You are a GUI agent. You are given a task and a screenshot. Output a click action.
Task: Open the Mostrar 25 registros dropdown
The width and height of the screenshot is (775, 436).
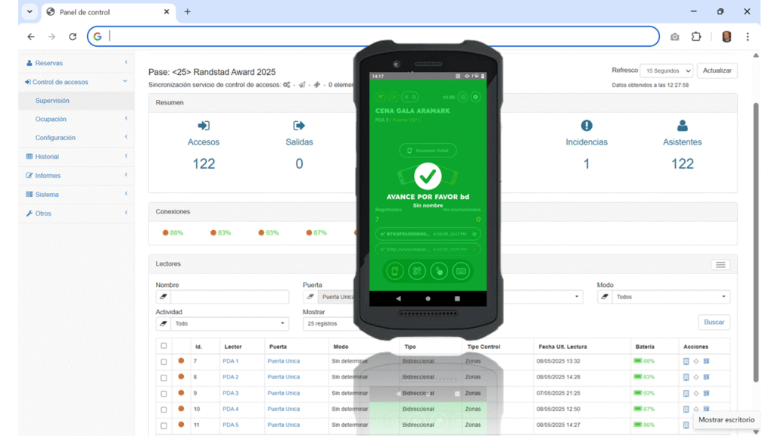click(x=329, y=323)
